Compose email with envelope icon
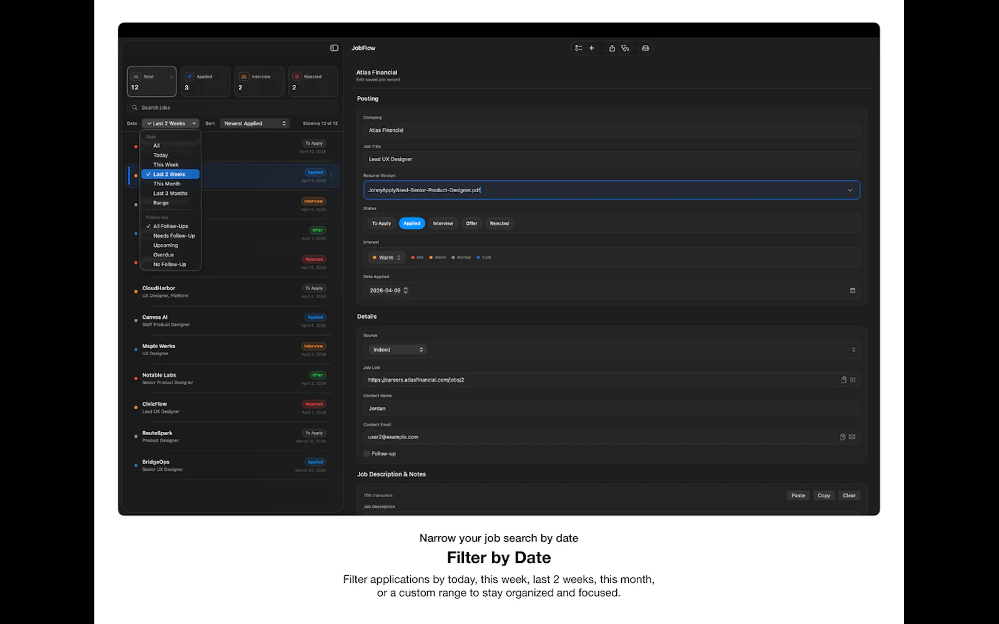Screen dimensions: 999x624 [x=852, y=437]
